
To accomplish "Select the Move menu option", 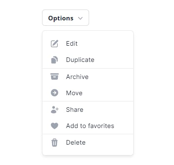I will [x=88, y=93].
